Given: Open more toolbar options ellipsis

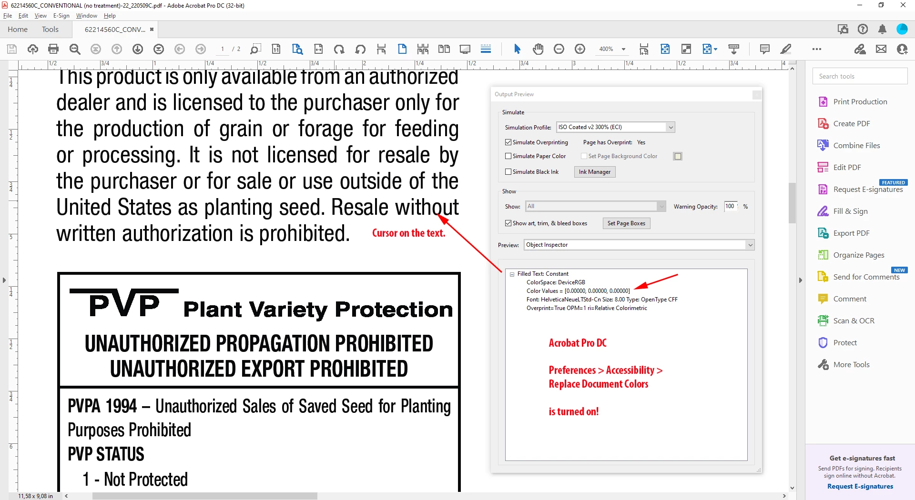Looking at the screenshot, I should (x=817, y=49).
